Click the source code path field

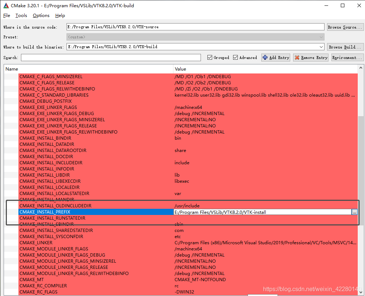195,27
